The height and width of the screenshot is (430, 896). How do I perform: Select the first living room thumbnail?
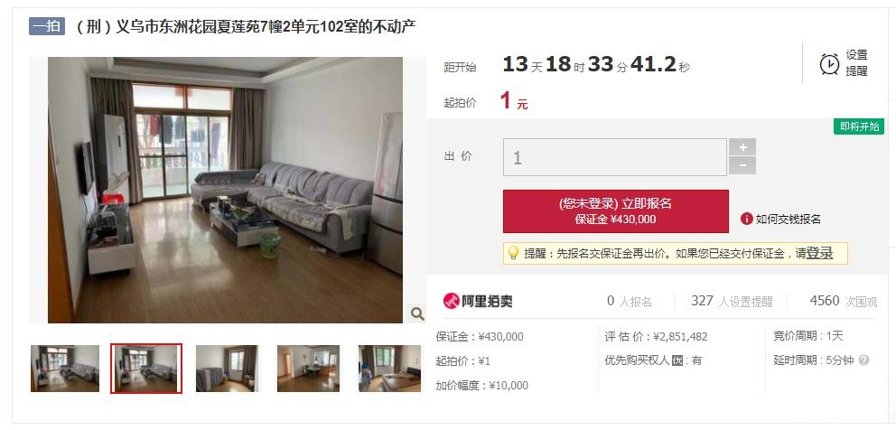pos(64,369)
